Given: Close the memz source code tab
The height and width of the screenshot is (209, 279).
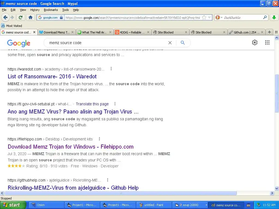Looking at the screenshot, I should (34, 32).
